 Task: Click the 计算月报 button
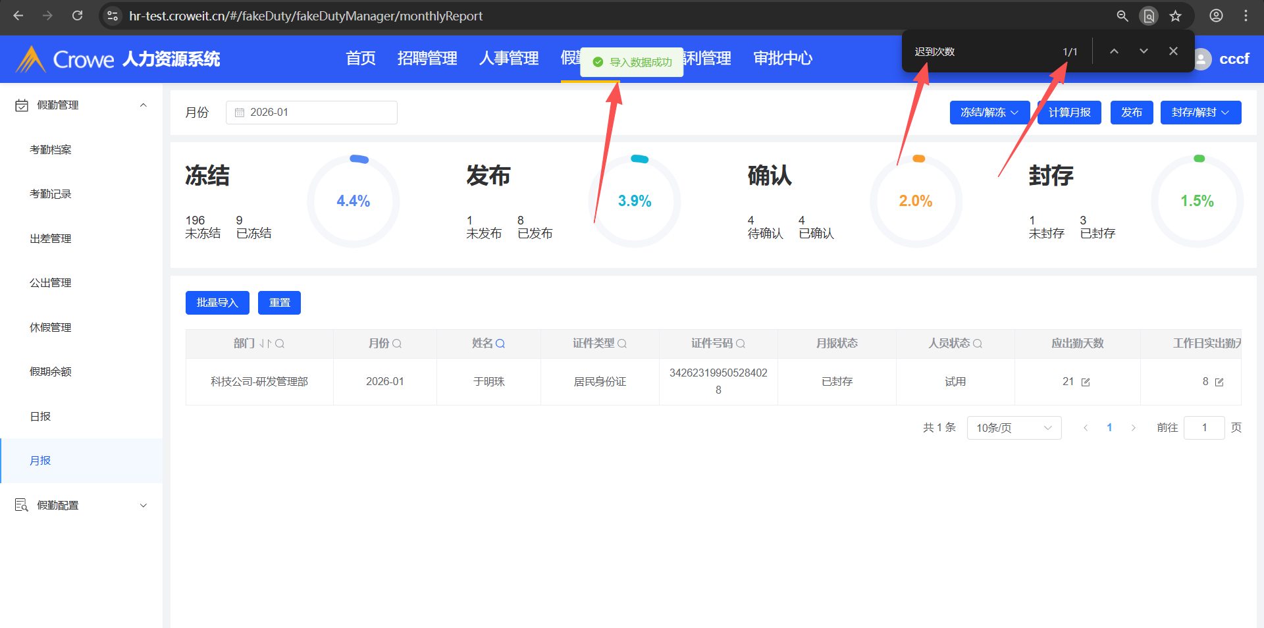coord(1070,113)
